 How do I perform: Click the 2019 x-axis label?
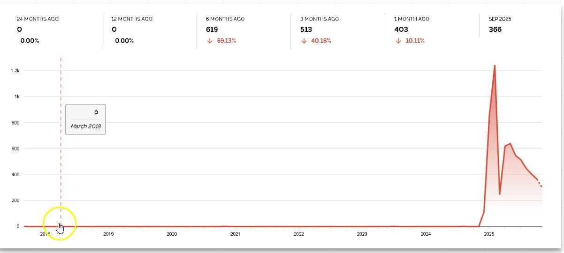tap(108, 234)
